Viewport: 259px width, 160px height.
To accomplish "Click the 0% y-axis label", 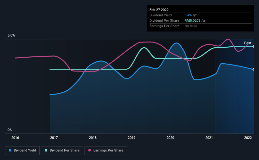I will [10, 130].
